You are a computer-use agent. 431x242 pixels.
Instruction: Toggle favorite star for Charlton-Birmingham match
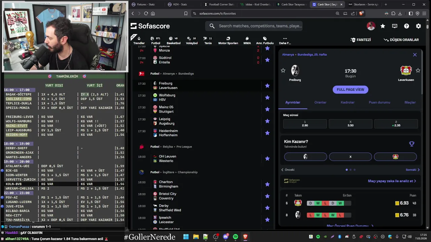267,184
